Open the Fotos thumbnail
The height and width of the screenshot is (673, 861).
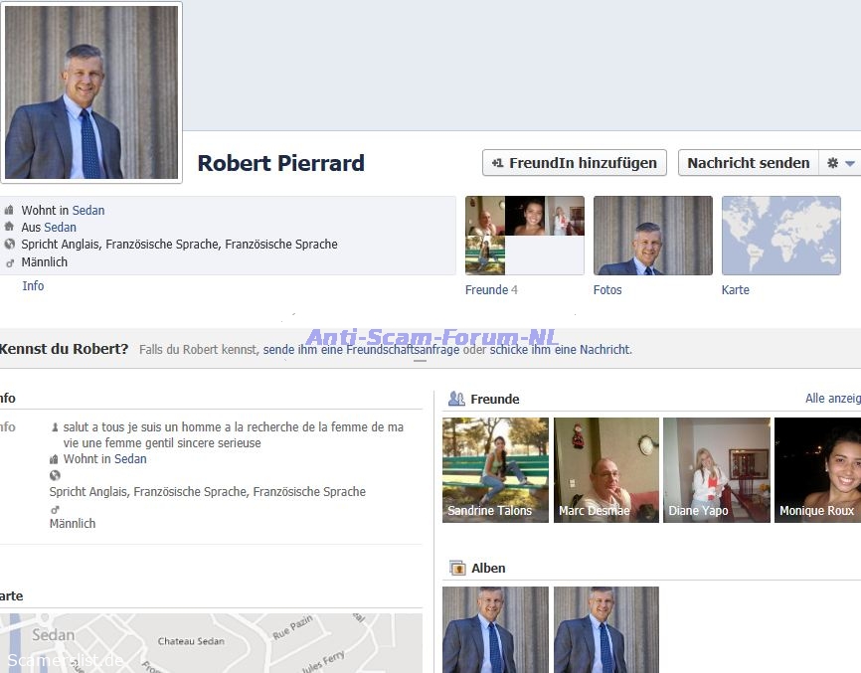click(x=652, y=236)
